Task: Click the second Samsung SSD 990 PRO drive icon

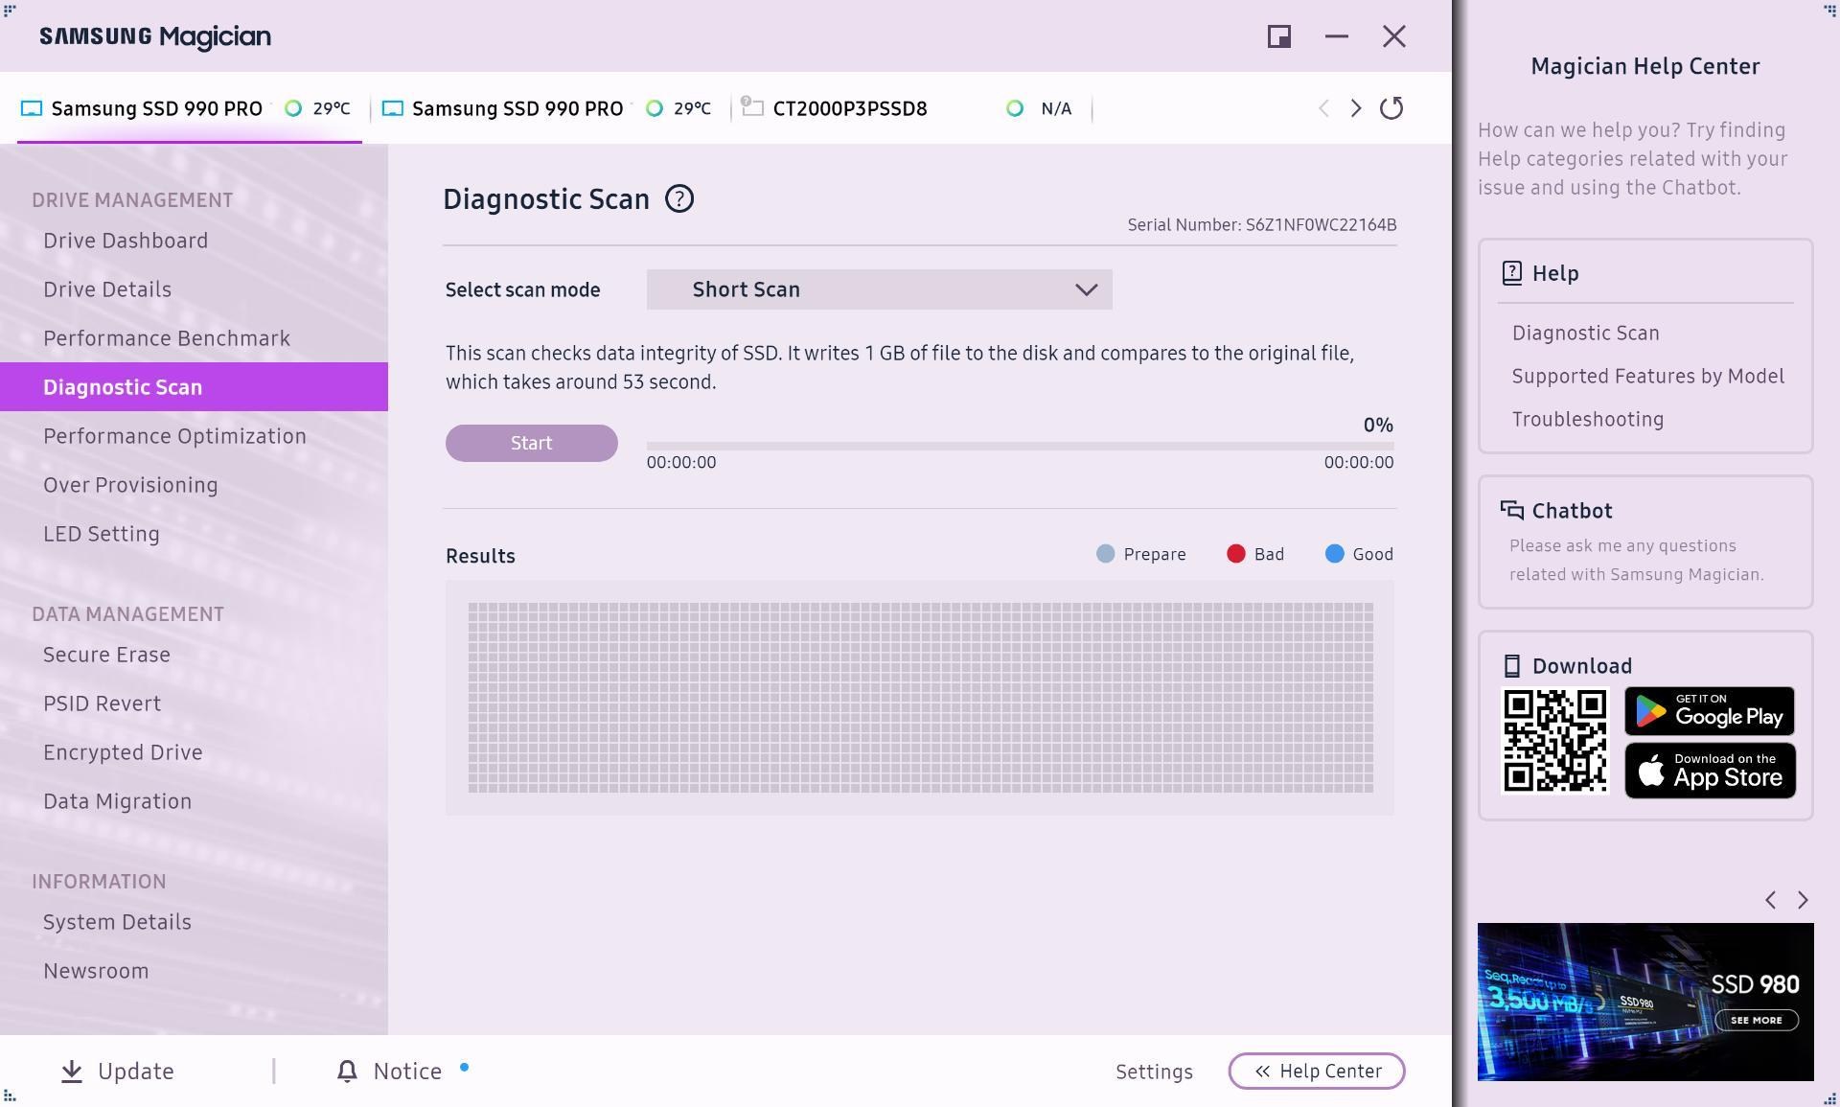Action: point(392,108)
